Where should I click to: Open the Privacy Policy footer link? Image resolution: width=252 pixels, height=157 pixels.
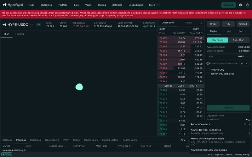(242, 154)
